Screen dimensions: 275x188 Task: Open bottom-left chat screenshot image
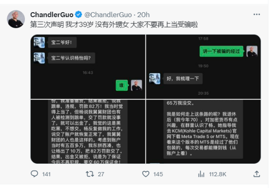pos(88,132)
